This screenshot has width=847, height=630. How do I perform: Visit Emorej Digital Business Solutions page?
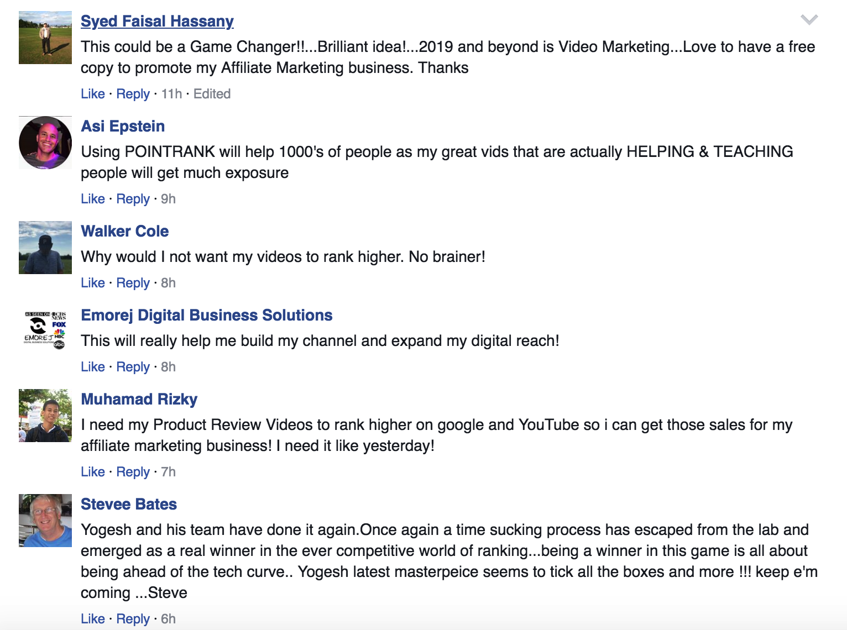coord(207,315)
